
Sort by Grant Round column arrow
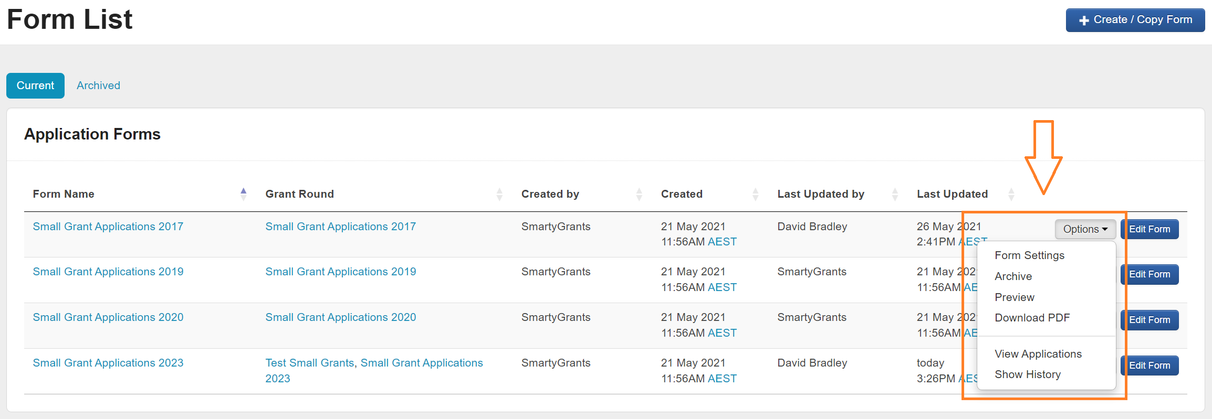point(499,194)
